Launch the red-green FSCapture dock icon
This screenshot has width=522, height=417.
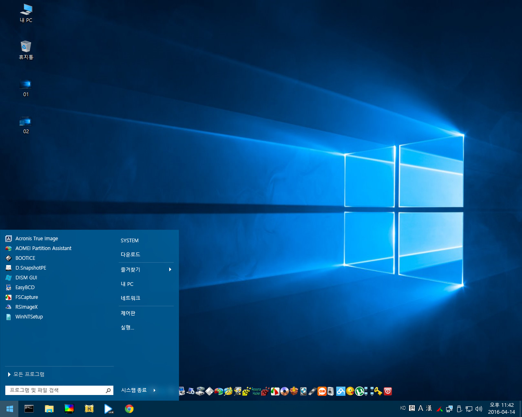pos(275,391)
